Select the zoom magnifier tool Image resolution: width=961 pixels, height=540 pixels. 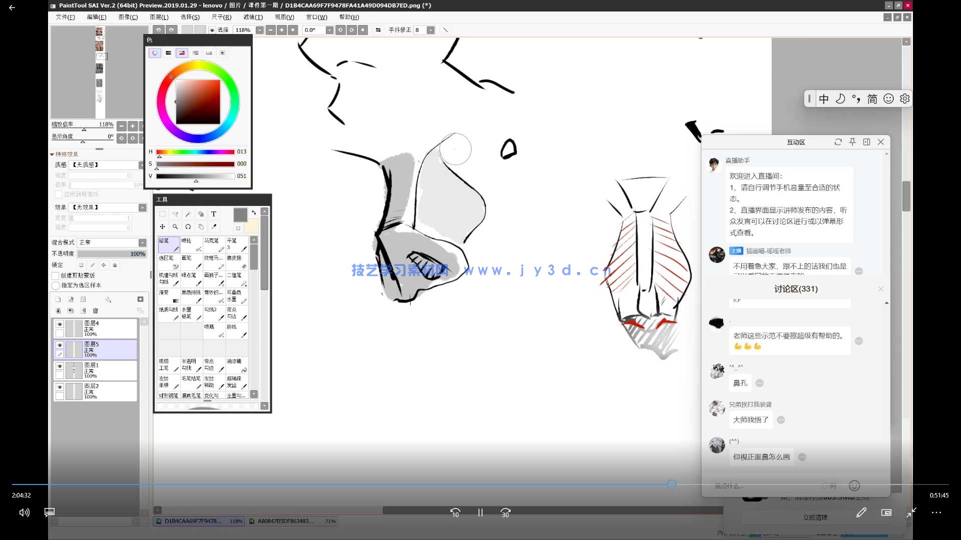pos(175,227)
